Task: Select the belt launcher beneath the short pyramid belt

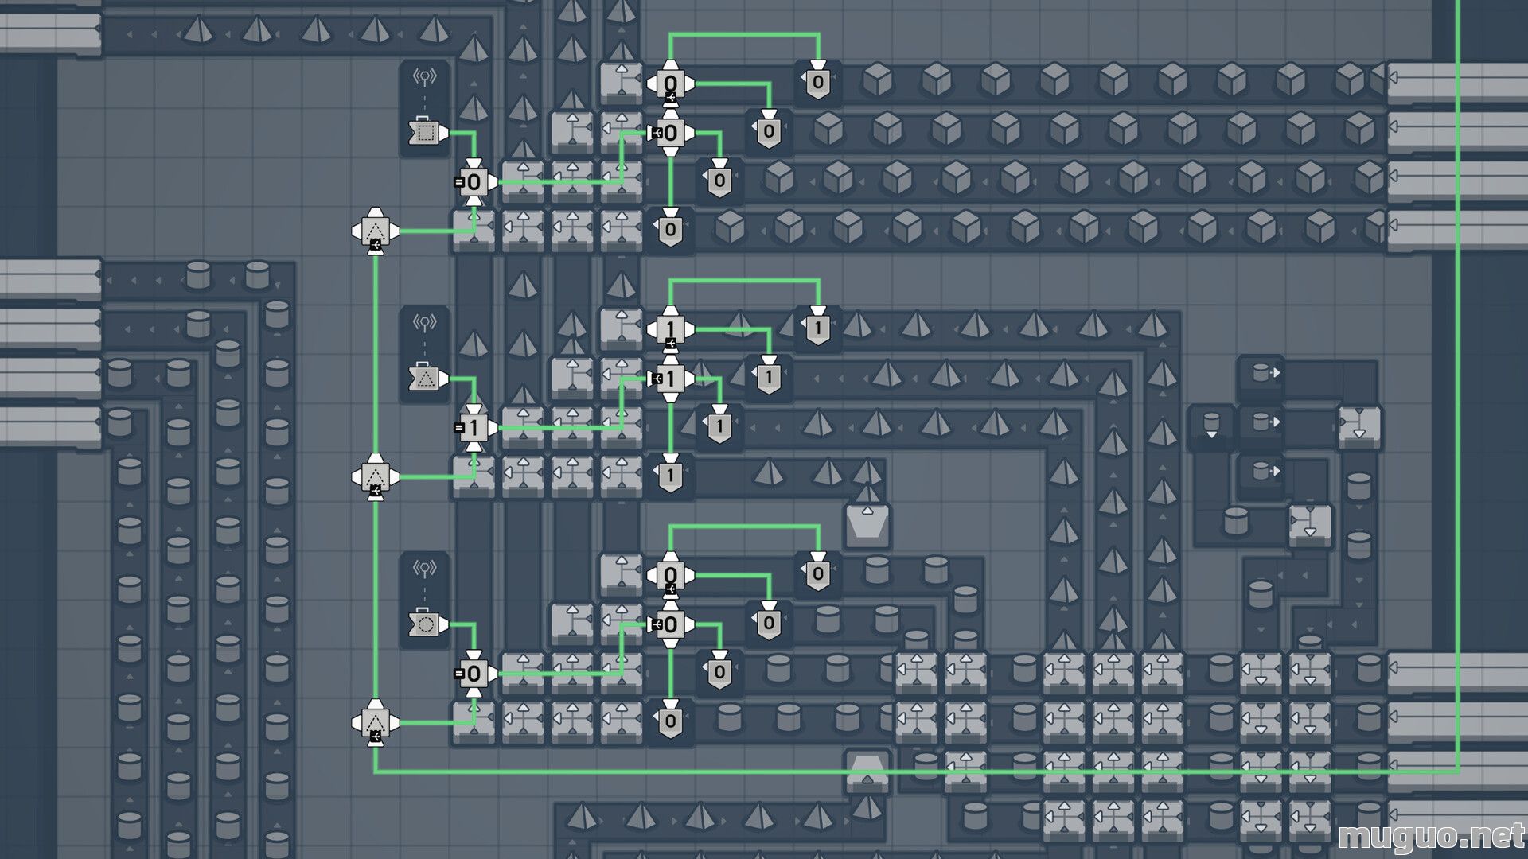Action: 867,525
